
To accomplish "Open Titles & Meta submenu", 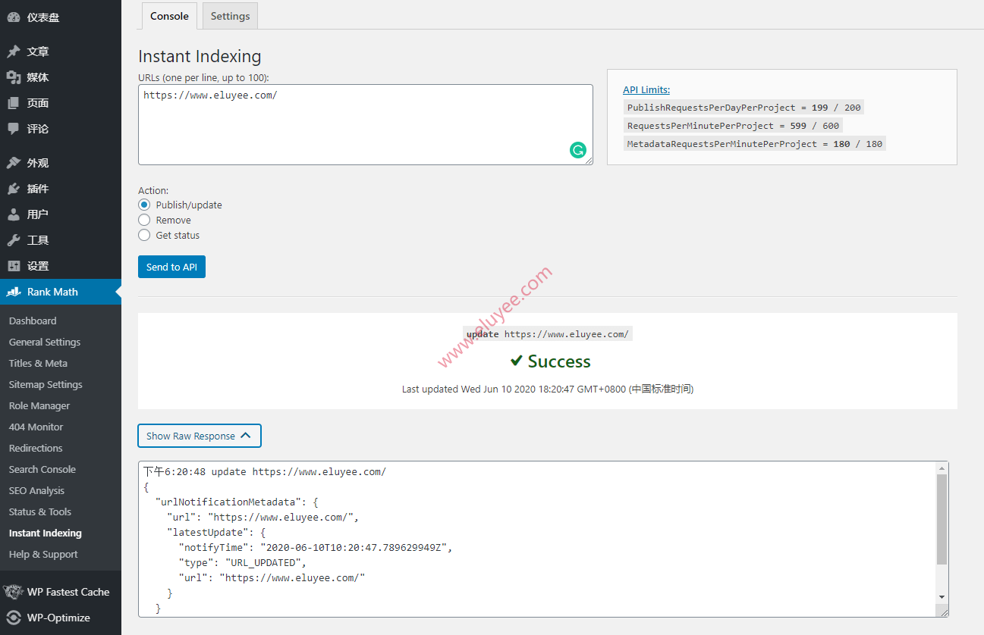I will pos(38,363).
